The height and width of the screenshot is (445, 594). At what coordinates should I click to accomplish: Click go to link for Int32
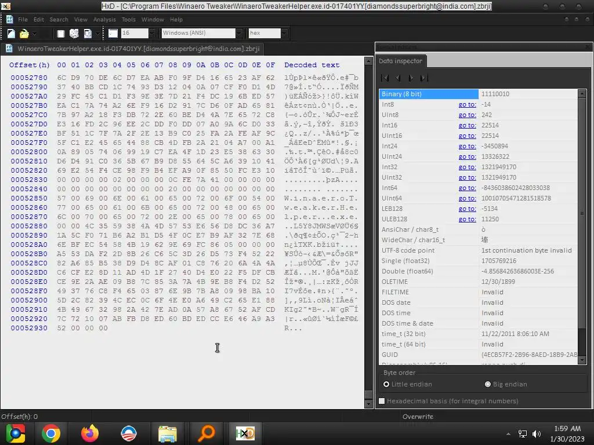467,167
